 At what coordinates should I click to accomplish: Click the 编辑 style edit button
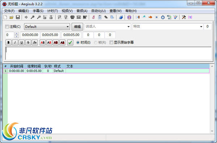click(77, 27)
